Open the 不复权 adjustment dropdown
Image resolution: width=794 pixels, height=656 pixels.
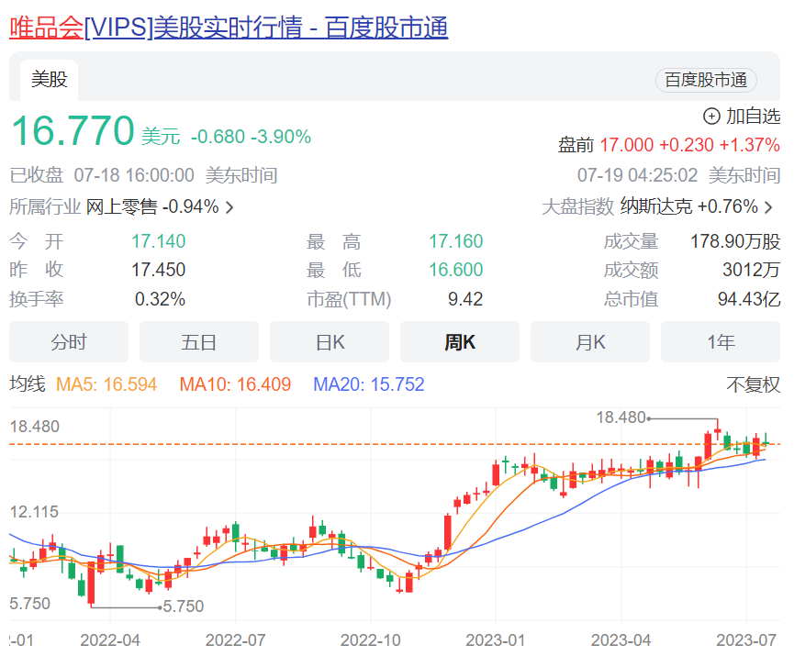tap(753, 384)
